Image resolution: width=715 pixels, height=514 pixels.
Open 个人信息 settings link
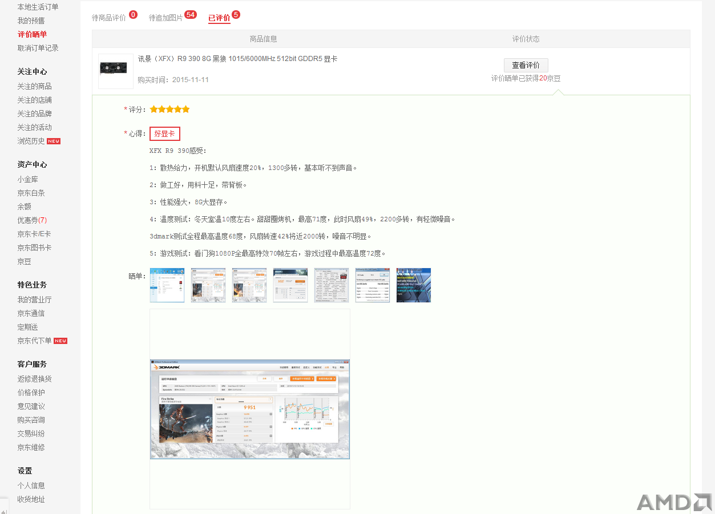click(31, 485)
